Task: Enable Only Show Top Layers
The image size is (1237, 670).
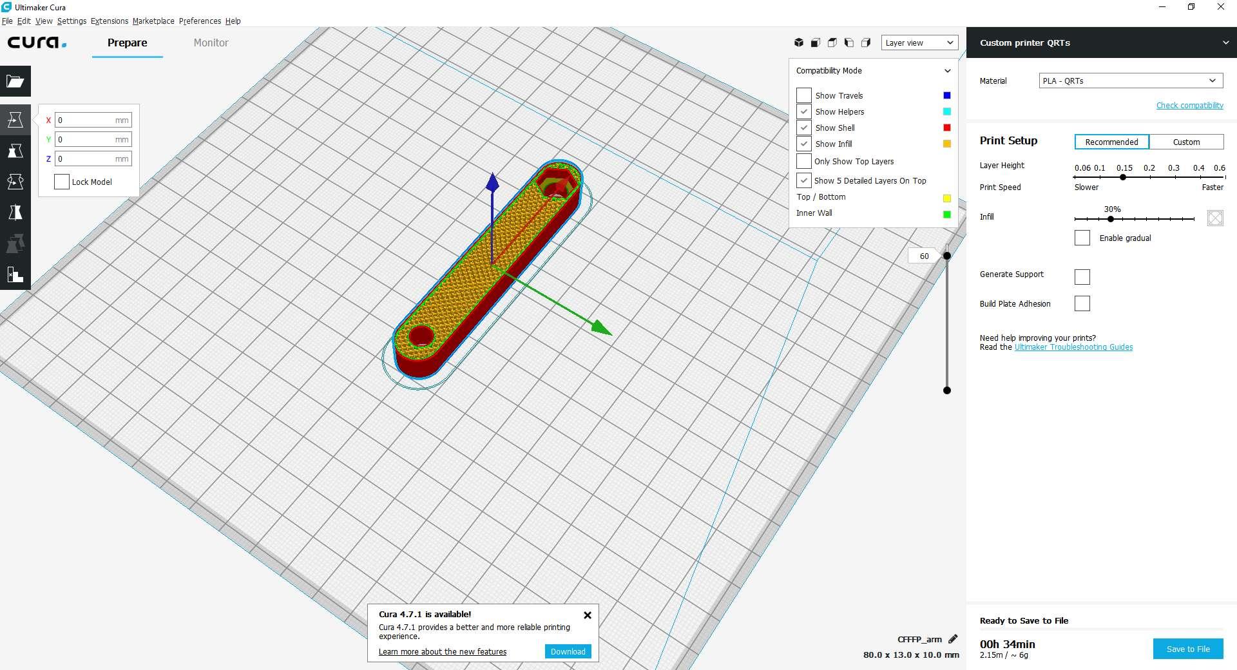Action: (x=804, y=161)
